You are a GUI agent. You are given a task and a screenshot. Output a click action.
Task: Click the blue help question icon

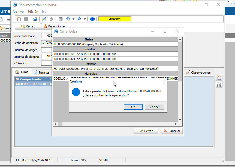(92, 19)
